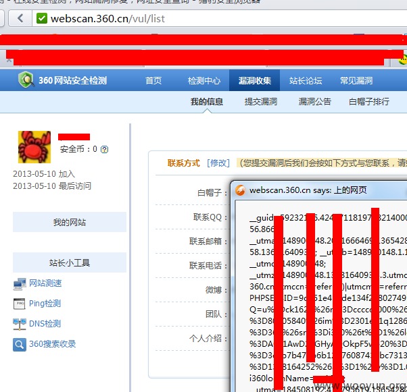
Task: Click the crab avatar picture
Action: click(x=34, y=147)
